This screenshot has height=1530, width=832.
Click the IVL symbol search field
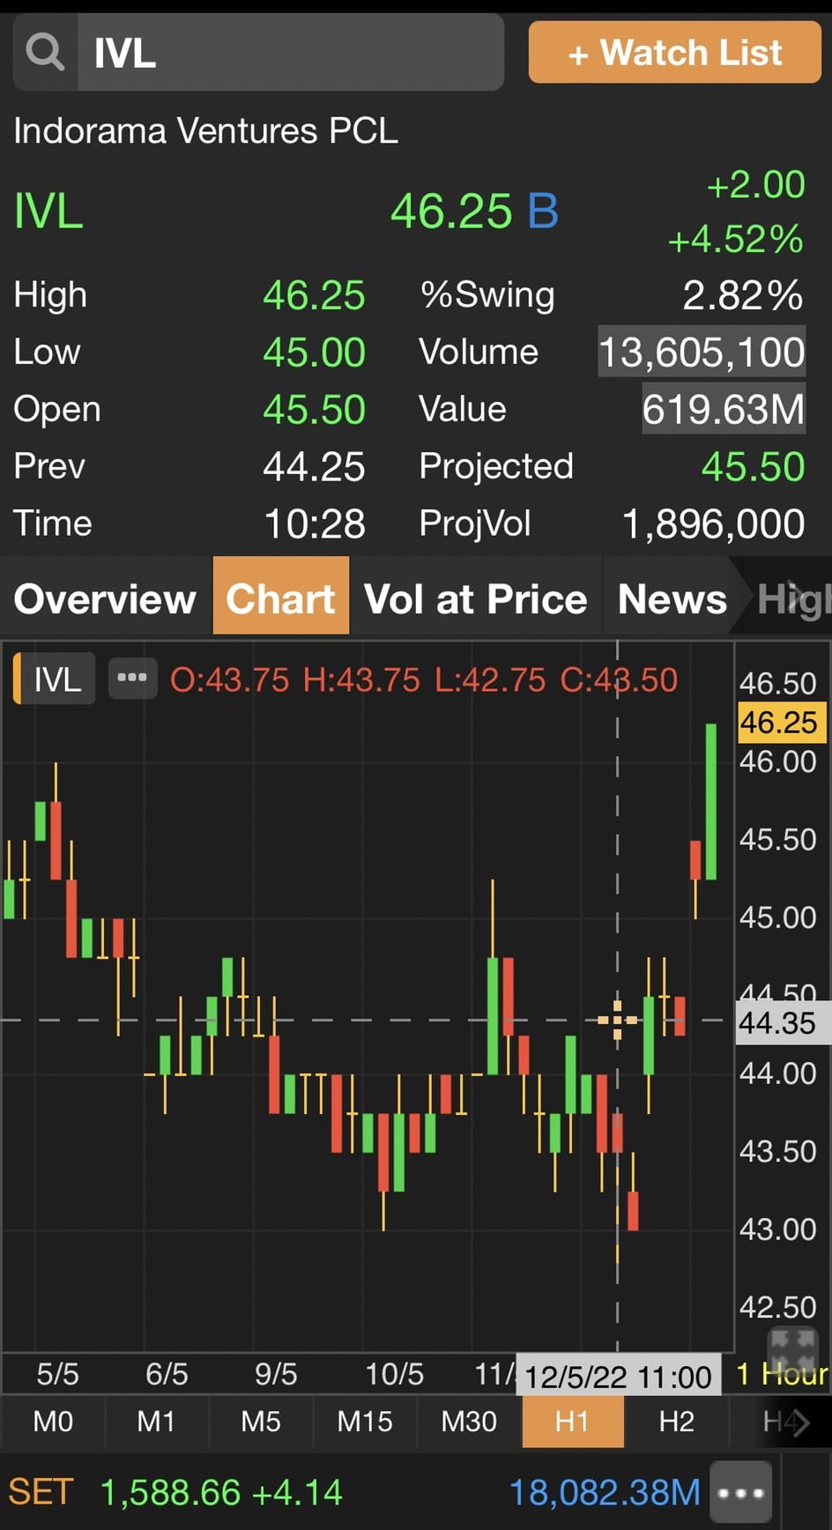(x=291, y=53)
